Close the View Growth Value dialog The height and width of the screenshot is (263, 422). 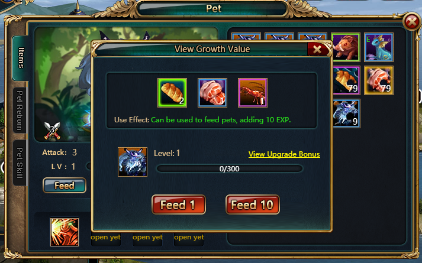tap(317, 50)
